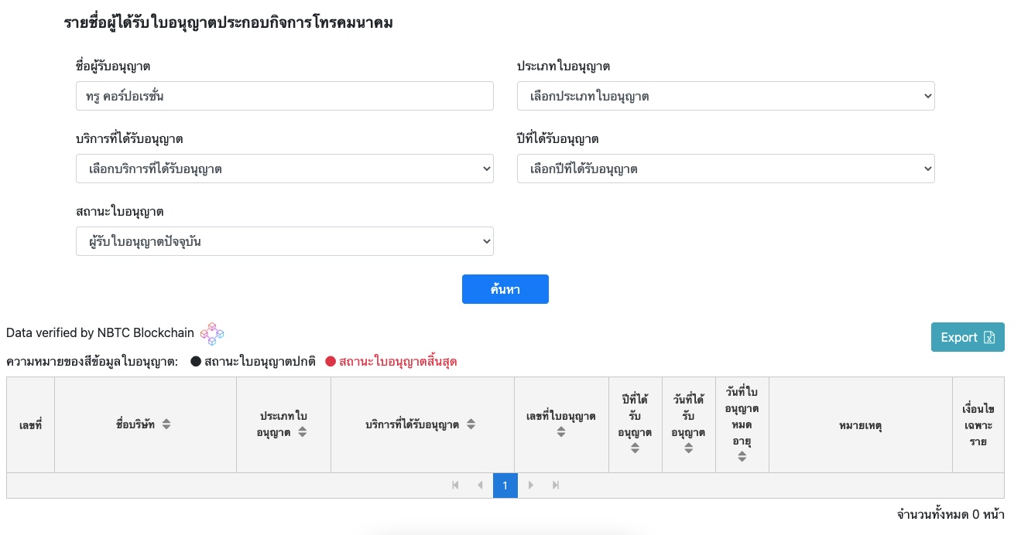Sort the ชื่อบริษัท column using its sort arrows
1021x535 pixels.
coord(166,424)
